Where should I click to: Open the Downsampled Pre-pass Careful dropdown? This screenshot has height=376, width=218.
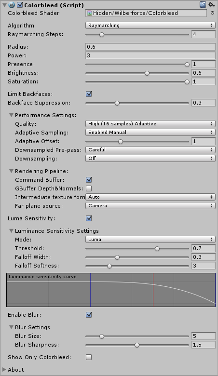(x=150, y=150)
